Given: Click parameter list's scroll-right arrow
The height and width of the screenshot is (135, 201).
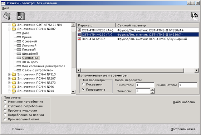Looking at the screenshot, I should 196,70.
